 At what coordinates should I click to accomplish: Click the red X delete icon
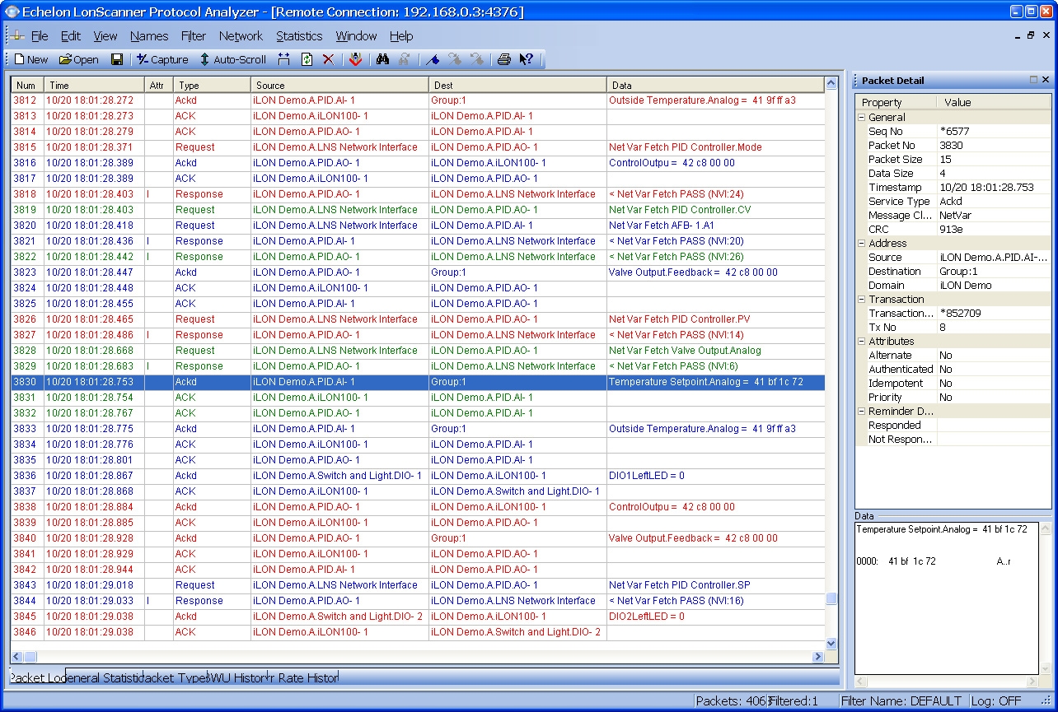tap(328, 59)
